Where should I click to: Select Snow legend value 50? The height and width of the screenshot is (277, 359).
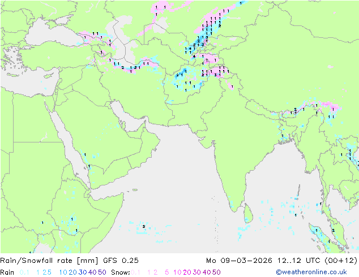pos(216,272)
